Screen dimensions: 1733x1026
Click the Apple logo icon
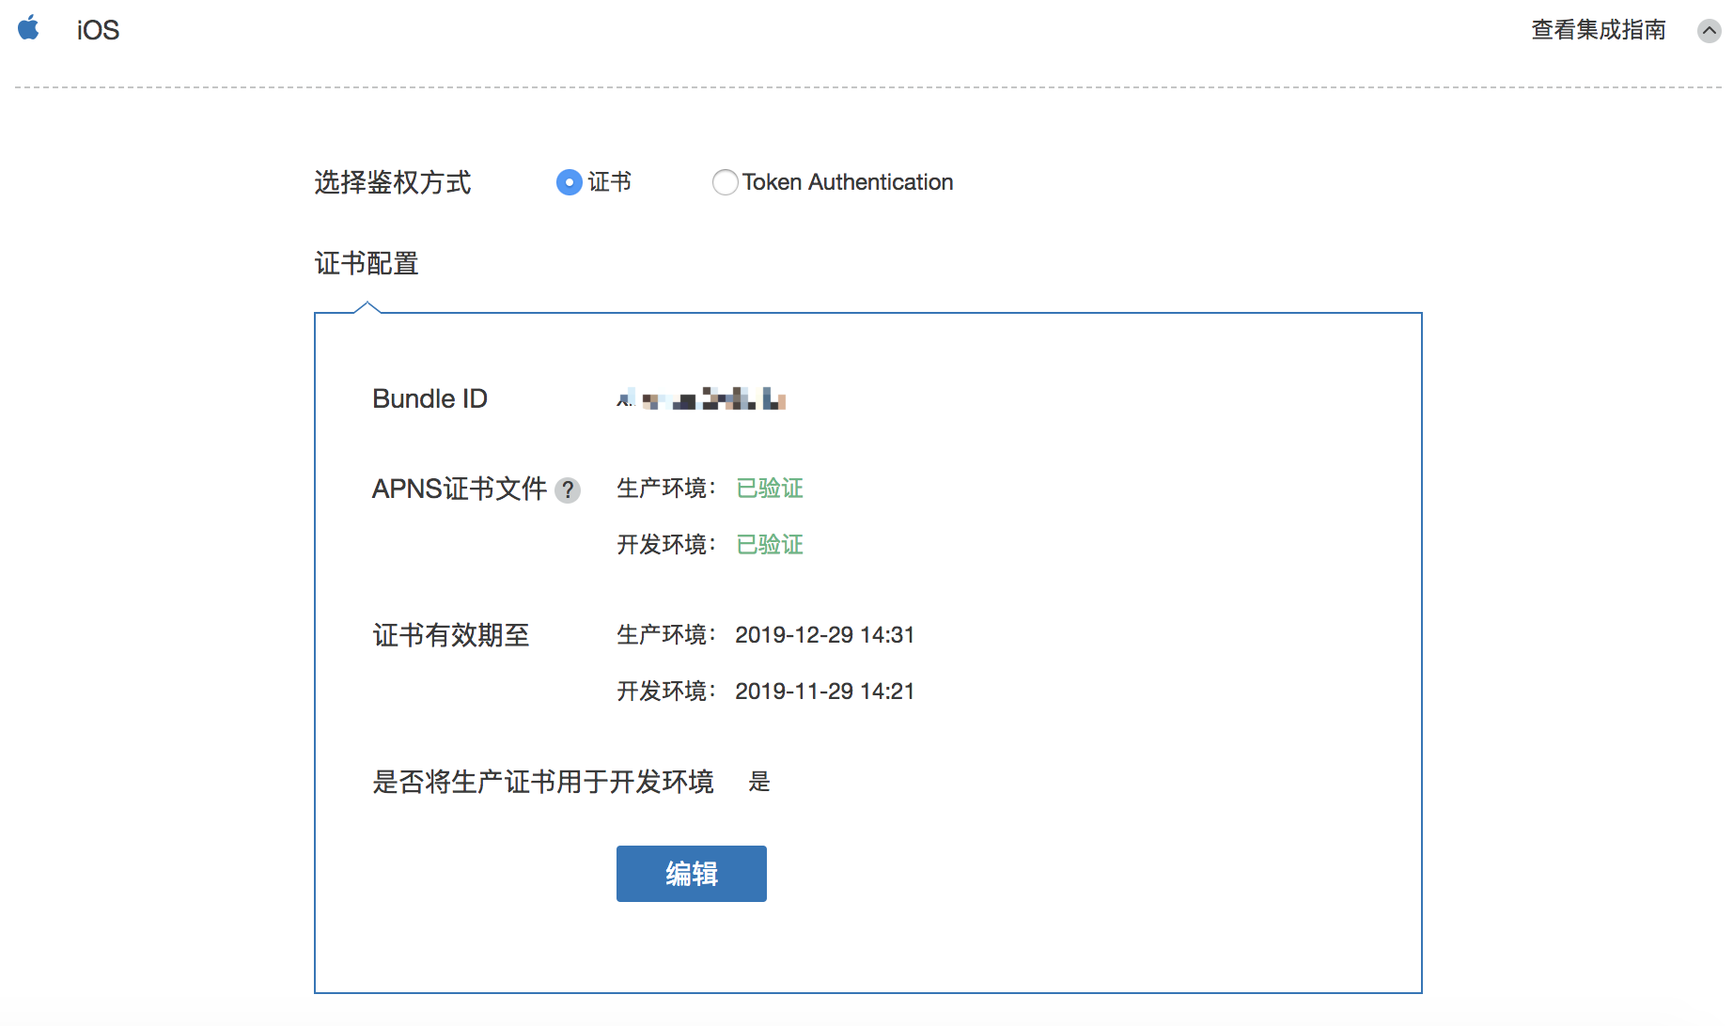tap(29, 27)
